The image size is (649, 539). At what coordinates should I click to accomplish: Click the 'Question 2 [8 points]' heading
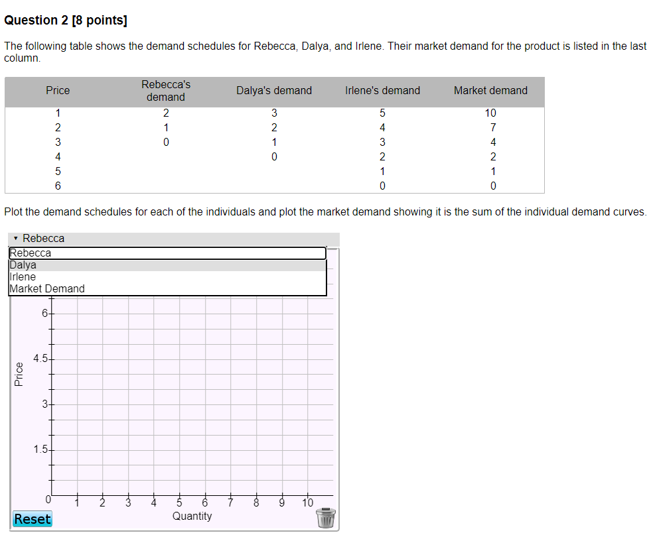click(x=66, y=21)
